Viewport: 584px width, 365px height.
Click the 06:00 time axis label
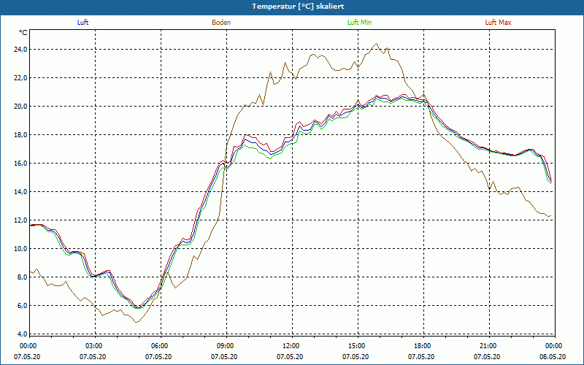pos(161,346)
